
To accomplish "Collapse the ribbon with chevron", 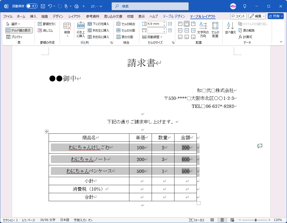I will [x=281, y=42].
